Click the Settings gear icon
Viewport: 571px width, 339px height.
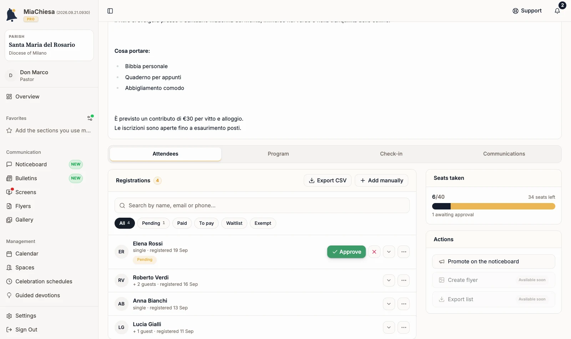(x=9, y=316)
